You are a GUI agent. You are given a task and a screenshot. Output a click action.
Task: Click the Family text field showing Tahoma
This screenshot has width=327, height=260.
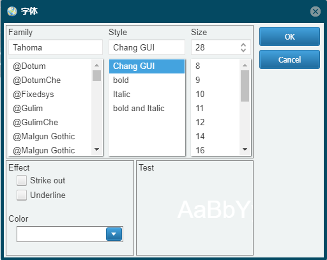tap(56, 47)
